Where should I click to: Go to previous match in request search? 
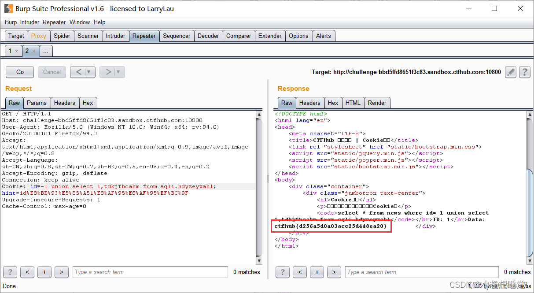coord(27,272)
